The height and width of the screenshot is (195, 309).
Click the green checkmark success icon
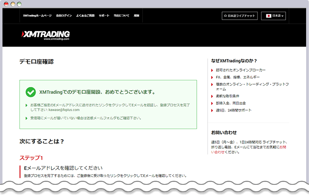[x=31, y=92]
